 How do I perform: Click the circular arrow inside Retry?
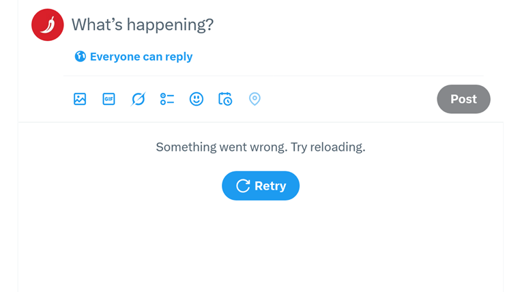coord(242,186)
